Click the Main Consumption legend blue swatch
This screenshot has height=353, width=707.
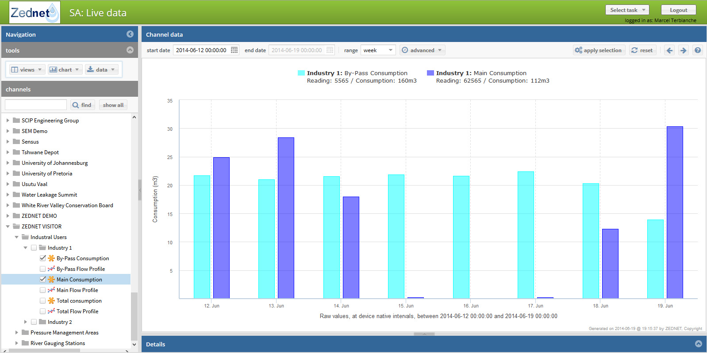430,73
